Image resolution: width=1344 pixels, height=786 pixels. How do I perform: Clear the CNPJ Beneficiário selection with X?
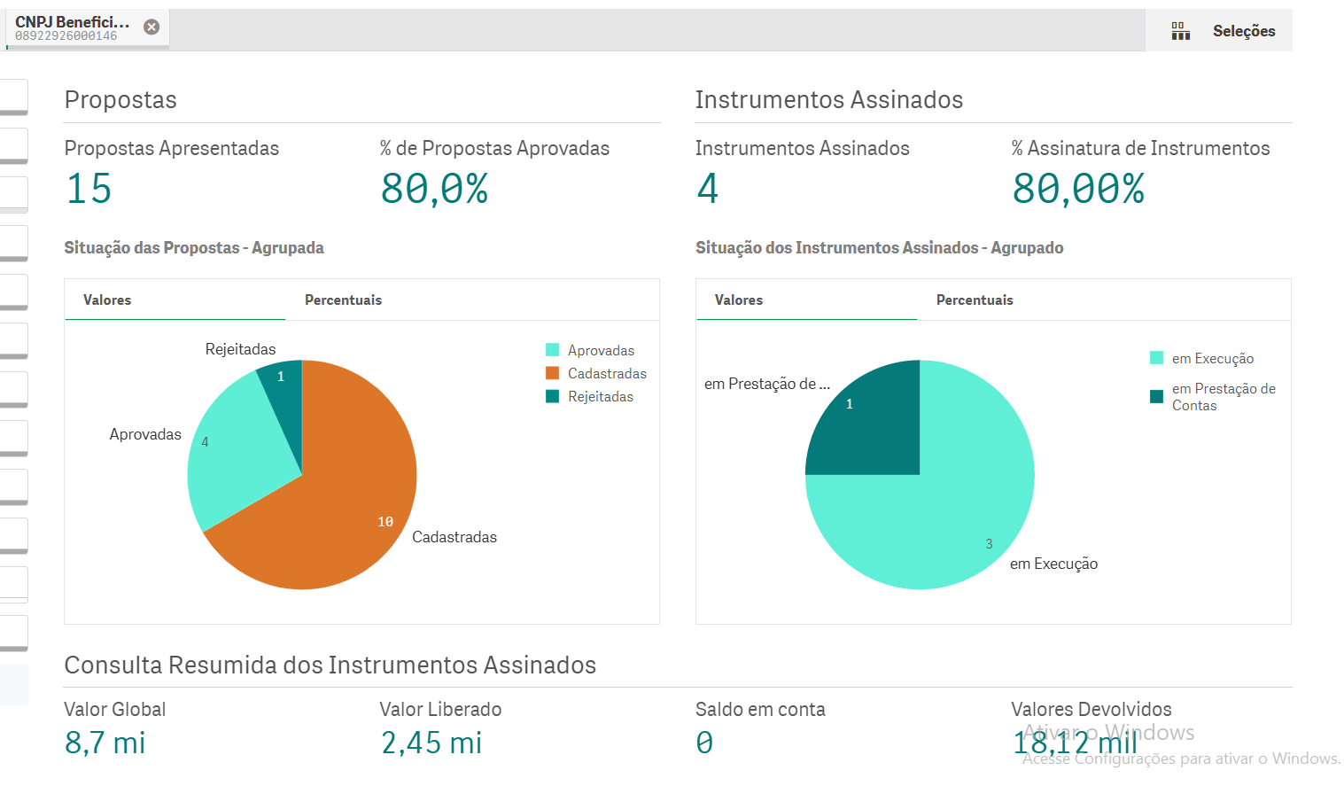pyautogui.click(x=151, y=27)
